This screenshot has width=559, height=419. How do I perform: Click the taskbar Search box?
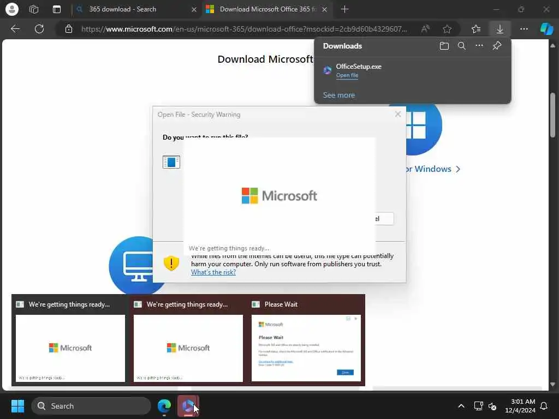coord(91,406)
